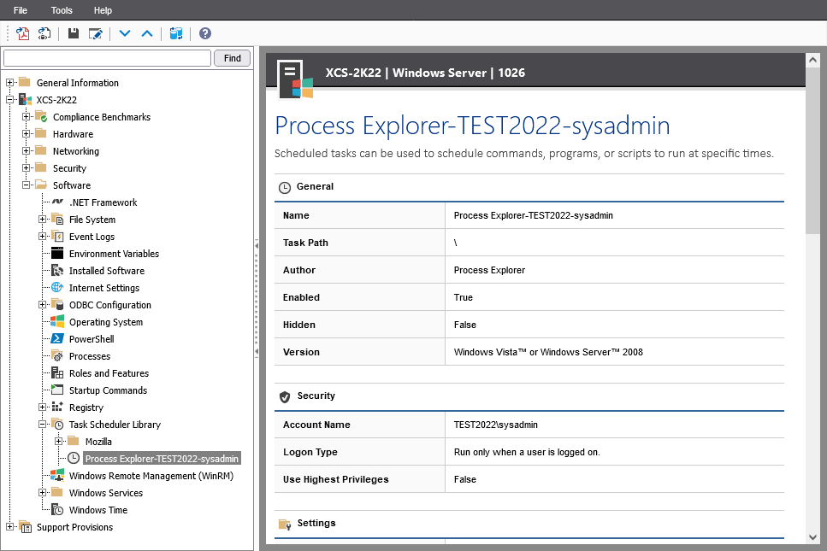Image resolution: width=827 pixels, height=551 pixels.
Task: Click the Installed Software icon
Action: coord(57,271)
